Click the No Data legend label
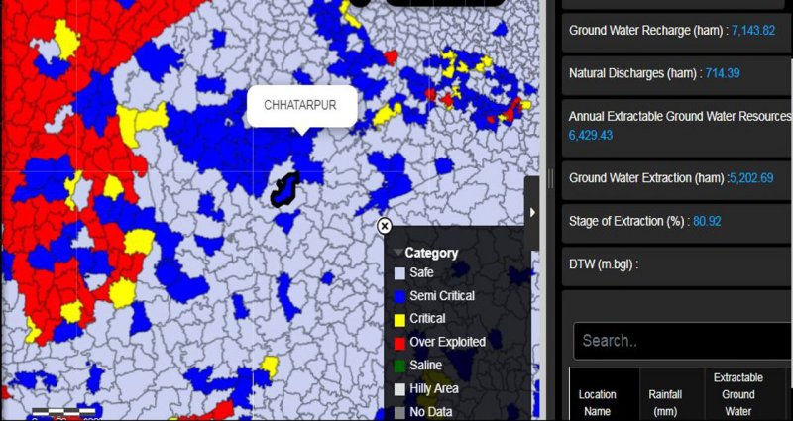This screenshot has width=793, height=421. point(431,412)
